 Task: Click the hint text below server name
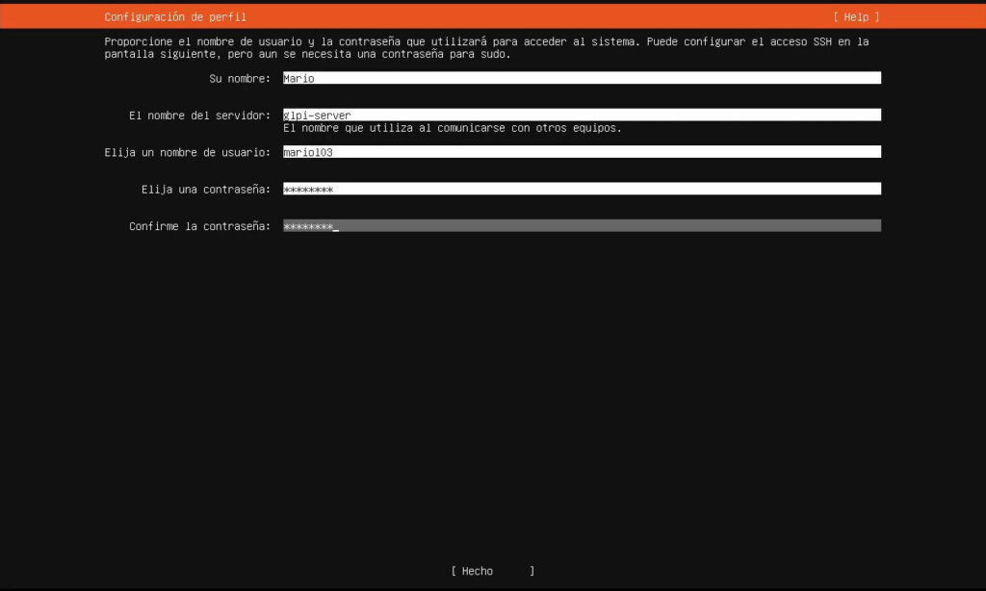click(x=452, y=127)
